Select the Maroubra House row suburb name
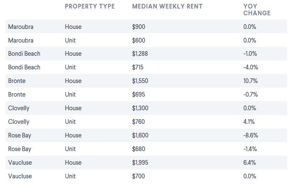This screenshot has height=186, width=289. [21, 27]
